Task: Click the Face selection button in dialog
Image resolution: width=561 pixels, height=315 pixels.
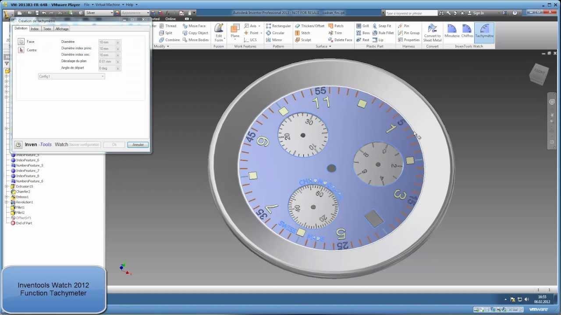Action: coord(21,42)
